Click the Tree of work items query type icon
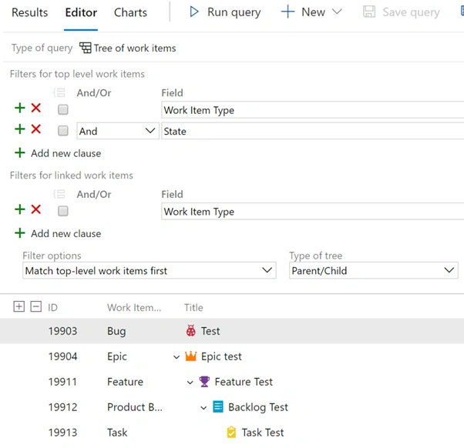Viewport: 464px width, 448px height. point(86,48)
